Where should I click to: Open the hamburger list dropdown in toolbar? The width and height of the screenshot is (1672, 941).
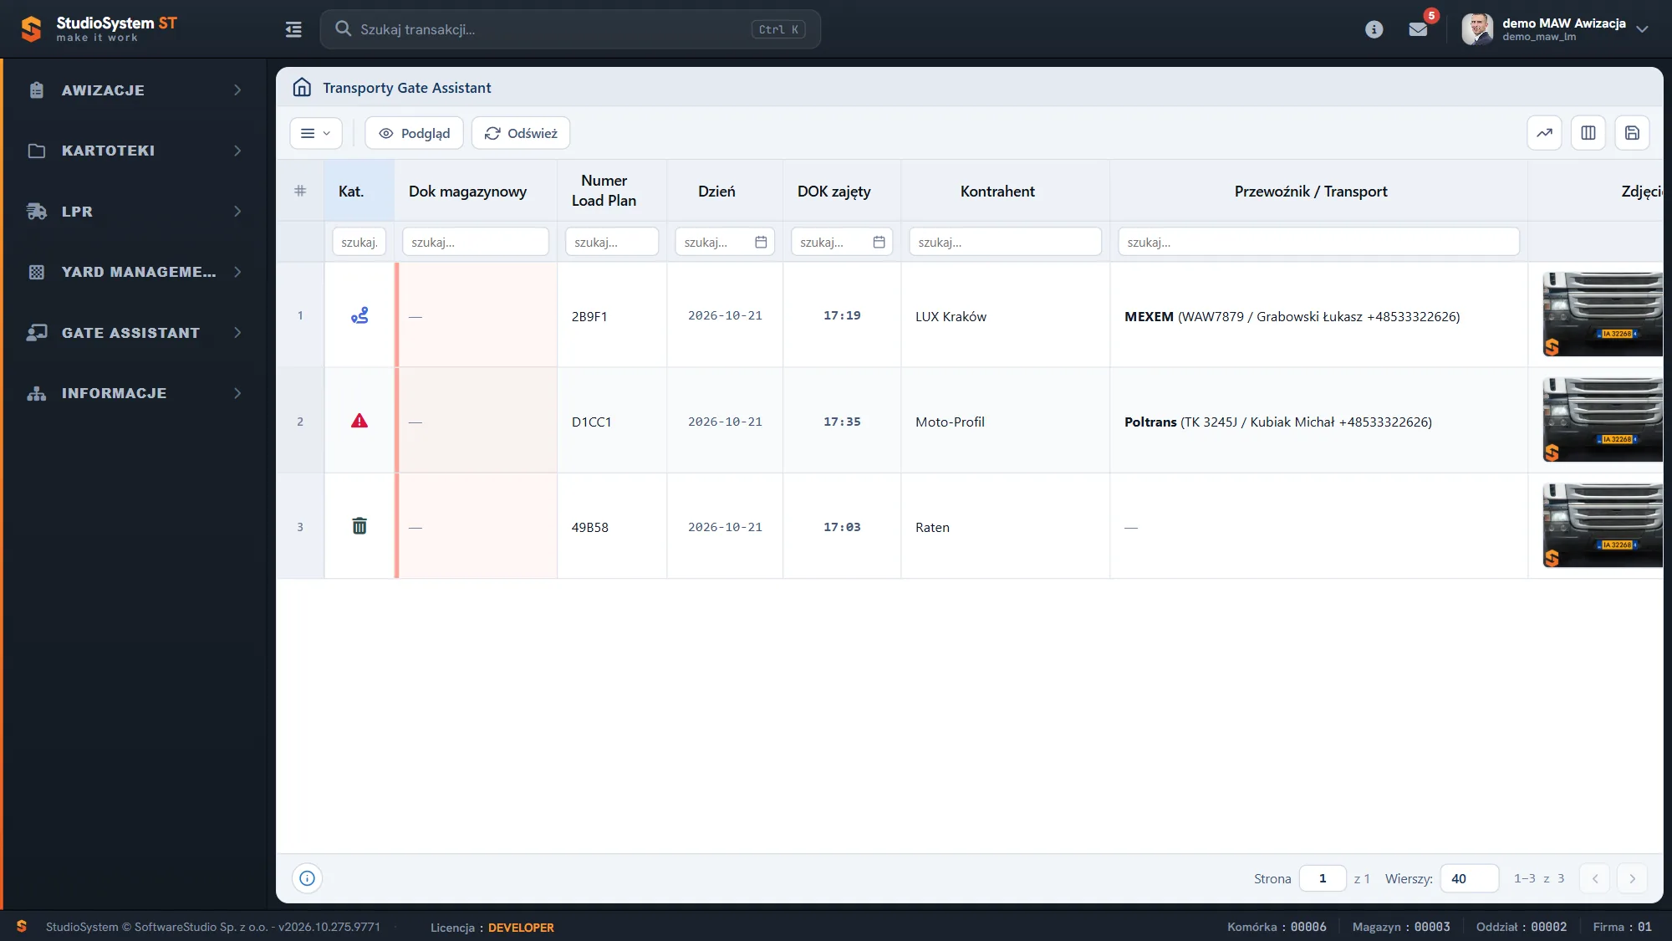316,133
